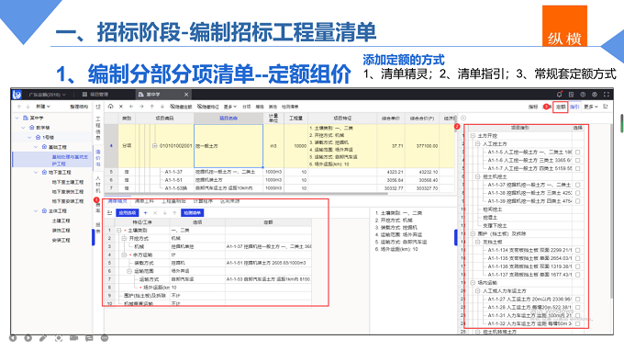
Task: Click the home/upload icon in grid toolbar
Action: (111, 107)
